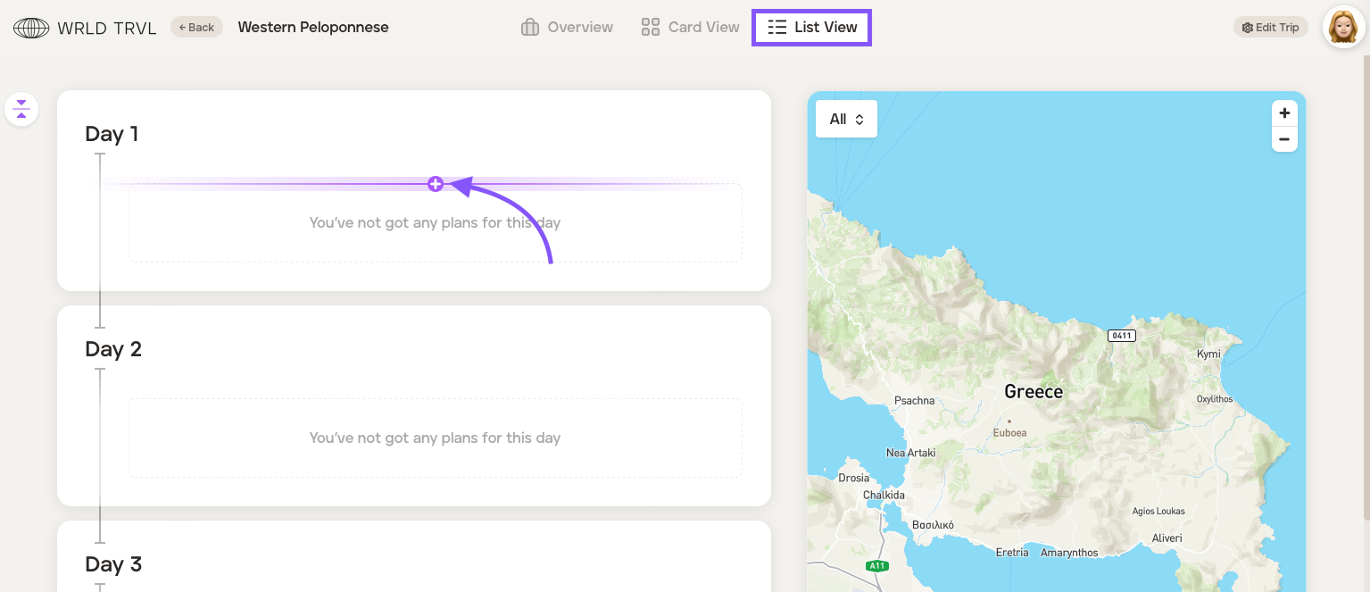
Task: Click the 0411 road badge on map
Action: point(1121,336)
